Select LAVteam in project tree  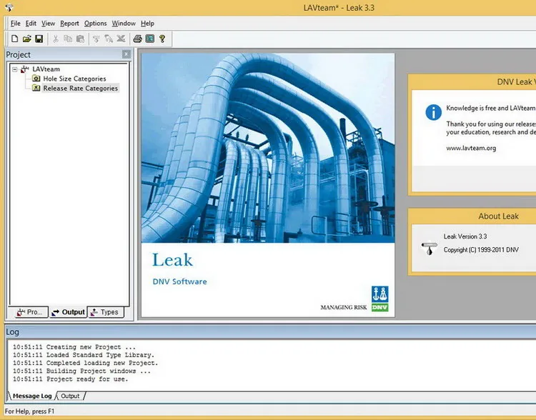46,69
